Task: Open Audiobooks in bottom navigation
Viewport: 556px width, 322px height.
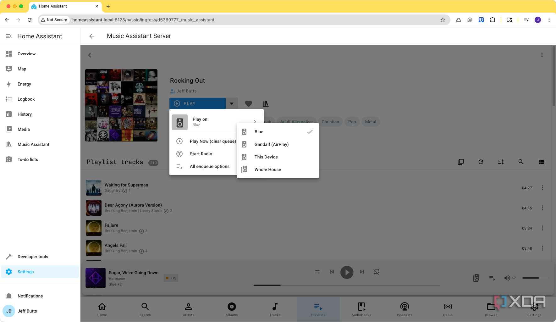Action: pyautogui.click(x=361, y=309)
